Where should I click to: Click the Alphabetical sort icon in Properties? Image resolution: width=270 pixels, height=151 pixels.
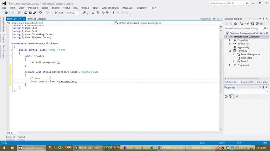[x=231, y=97]
